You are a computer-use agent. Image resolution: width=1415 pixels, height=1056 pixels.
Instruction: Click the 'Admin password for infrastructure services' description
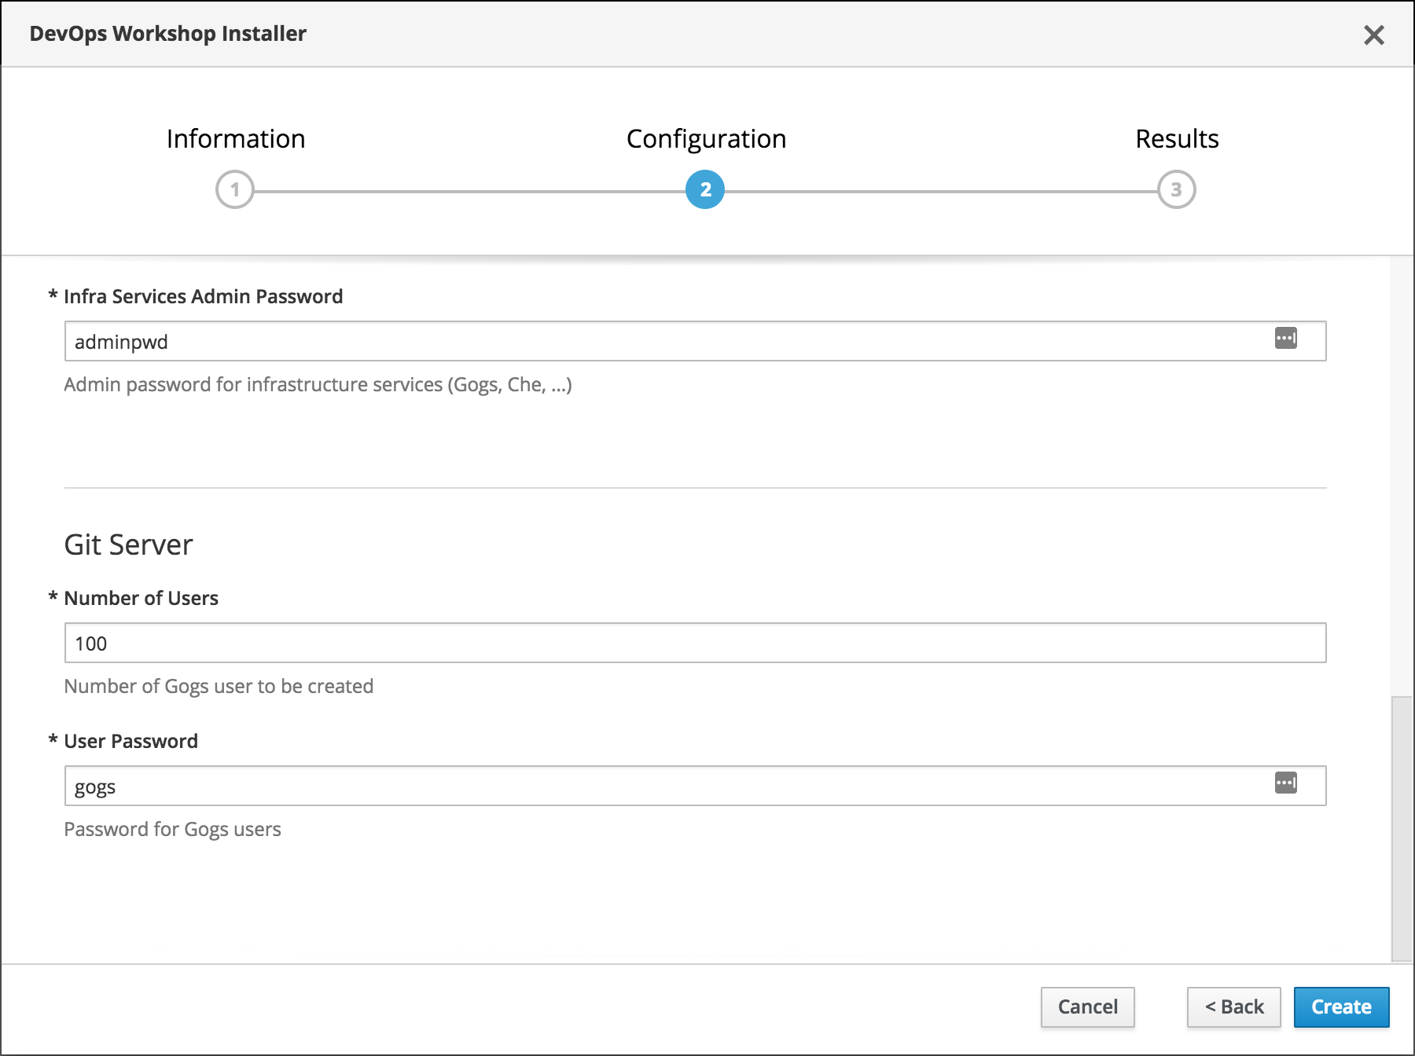tap(318, 384)
